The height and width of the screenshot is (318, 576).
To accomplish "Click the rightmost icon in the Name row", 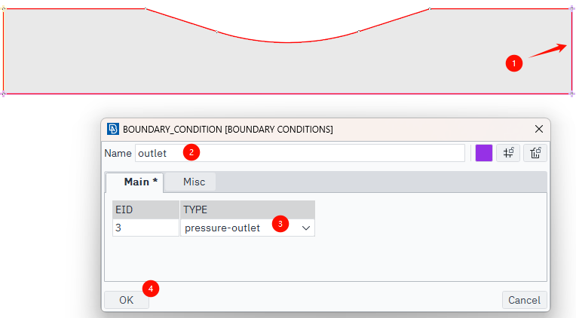I will 535,153.
